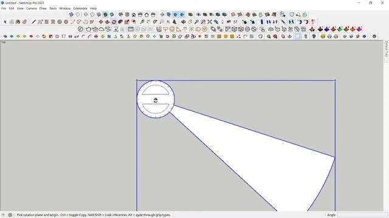Open the Camera menu
Image resolution: width=389 pixels, height=218 pixels.
point(31,8)
